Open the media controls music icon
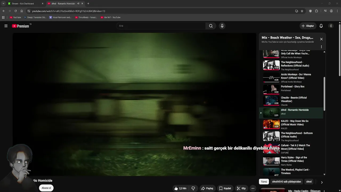341x192 pixels. (325, 11)
